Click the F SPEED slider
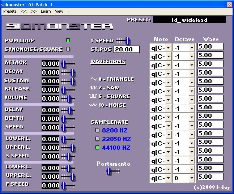234x194 pixels. 68,185
